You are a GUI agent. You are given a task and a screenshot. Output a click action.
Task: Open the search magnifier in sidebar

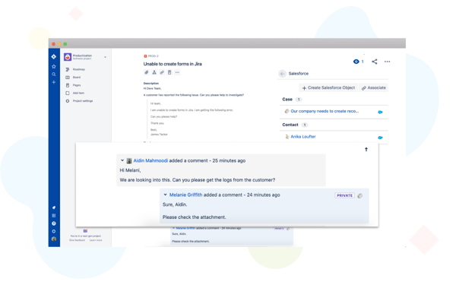pos(54,74)
